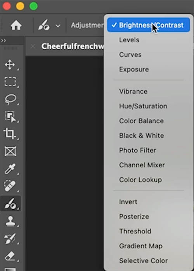Image resolution: width=194 pixels, height=271 pixels.
Task: Select the Crop tool
Action: [x=10, y=134]
